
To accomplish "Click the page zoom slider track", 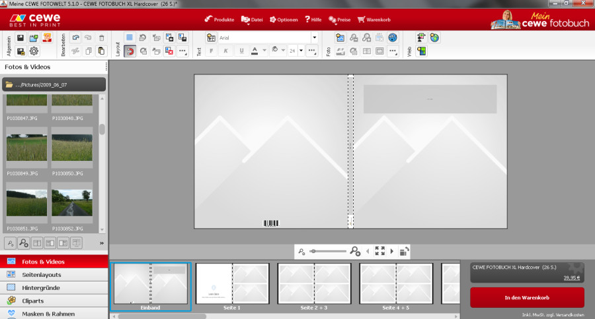I will pos(328,251).
